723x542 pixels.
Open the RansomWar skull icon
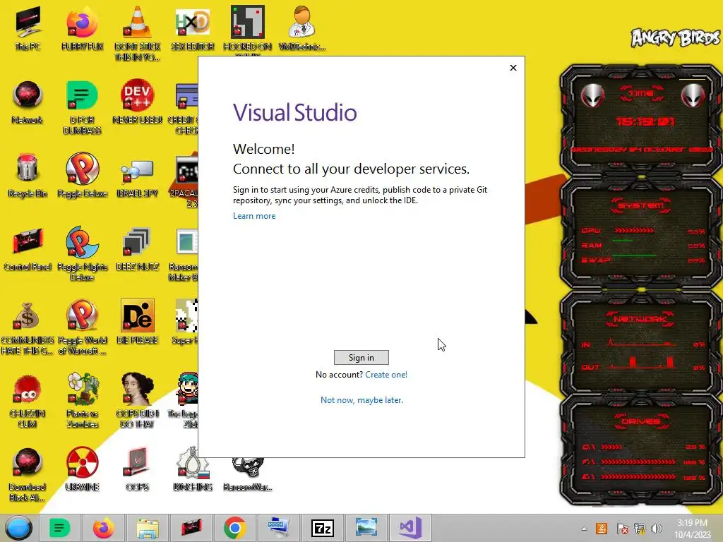(x=248, y=475)
